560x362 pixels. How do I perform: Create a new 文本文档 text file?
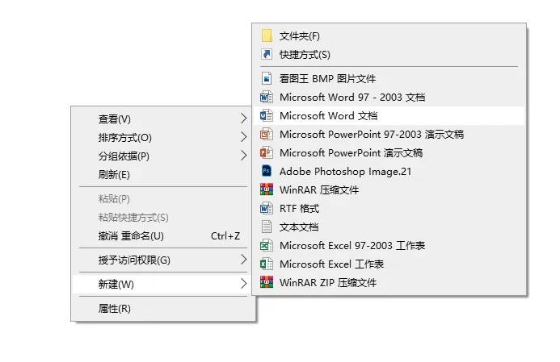(x=299, y=227)
